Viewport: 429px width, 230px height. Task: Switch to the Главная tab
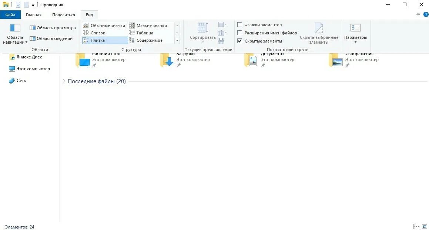[34, 15]
